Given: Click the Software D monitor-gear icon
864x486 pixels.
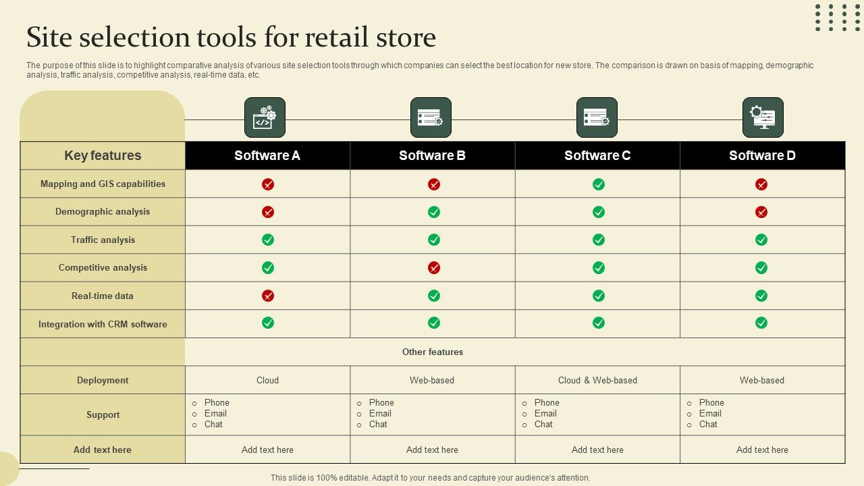Looking at the screenshot, I should pyautogui.click(x=763, y=117).
